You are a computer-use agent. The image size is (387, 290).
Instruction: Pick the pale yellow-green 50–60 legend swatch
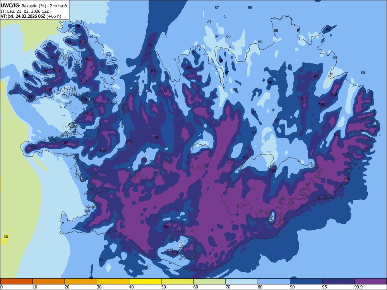(x=178, y=281)
